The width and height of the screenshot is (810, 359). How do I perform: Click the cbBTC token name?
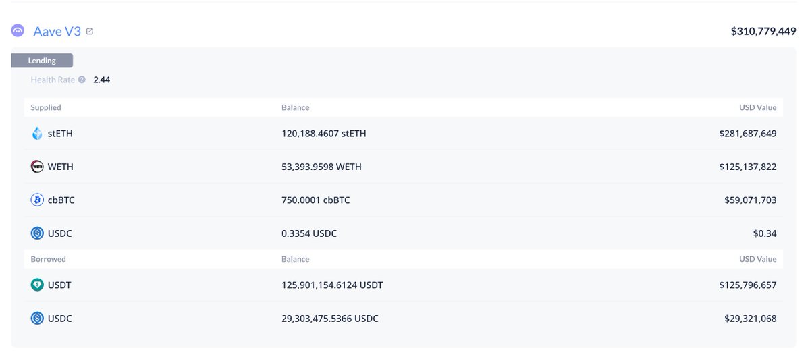click(61, 200)
